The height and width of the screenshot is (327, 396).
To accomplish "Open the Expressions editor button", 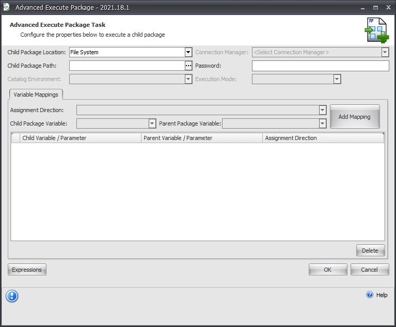I will tap(27, 270).
